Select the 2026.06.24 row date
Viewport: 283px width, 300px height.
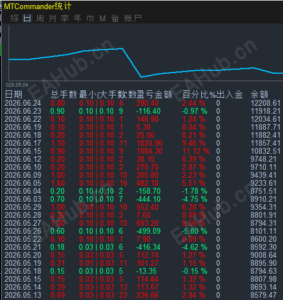click(23, 103)
